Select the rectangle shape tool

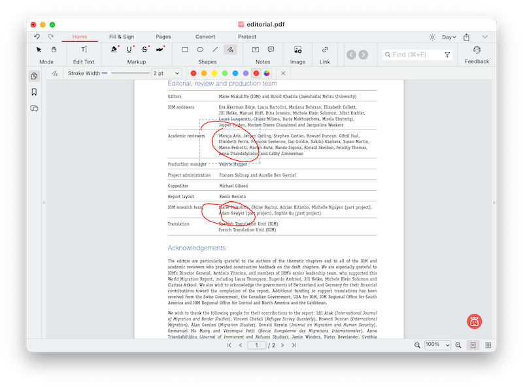coord(185,50)
